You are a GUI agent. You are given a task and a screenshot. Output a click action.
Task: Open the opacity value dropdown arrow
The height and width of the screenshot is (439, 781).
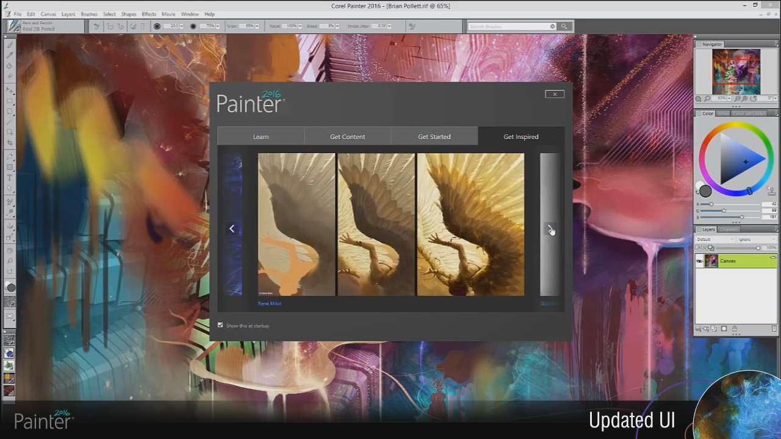coord(218,26)
